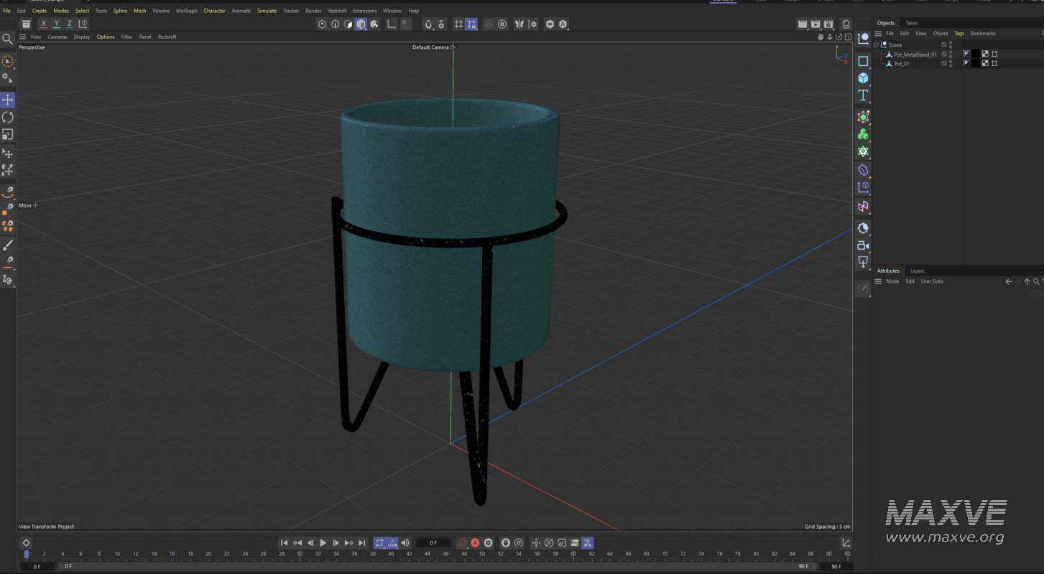Activate the Scale tool
1044x574 pixels.
coord(7,134)
